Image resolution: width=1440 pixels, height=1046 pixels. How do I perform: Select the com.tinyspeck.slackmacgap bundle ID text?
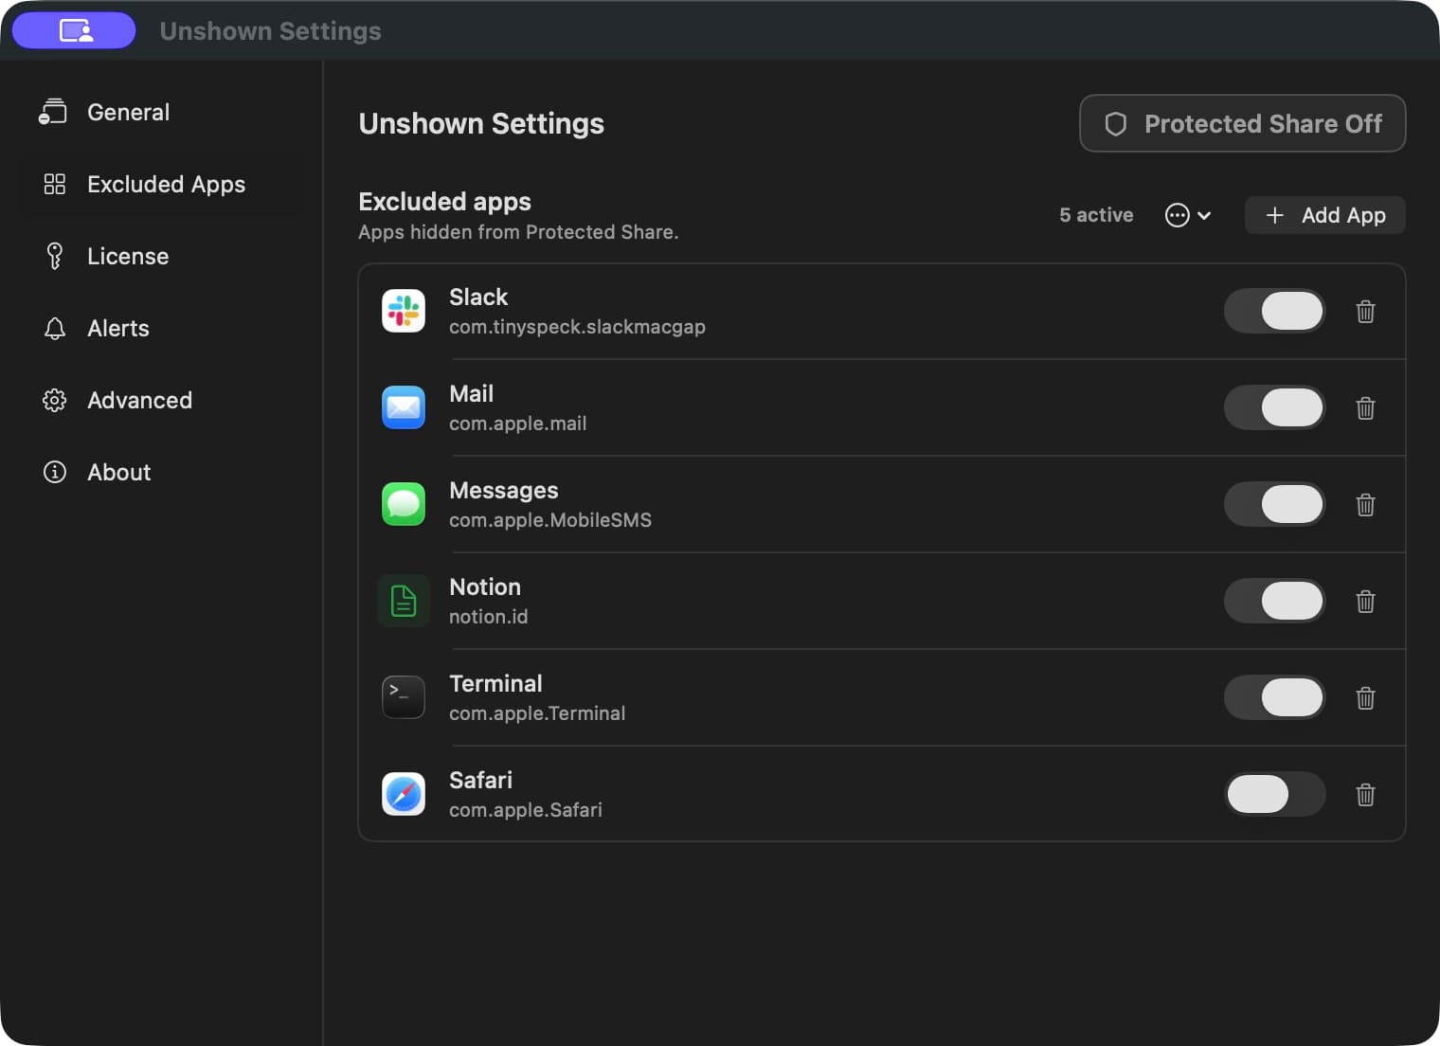[577, 327]
